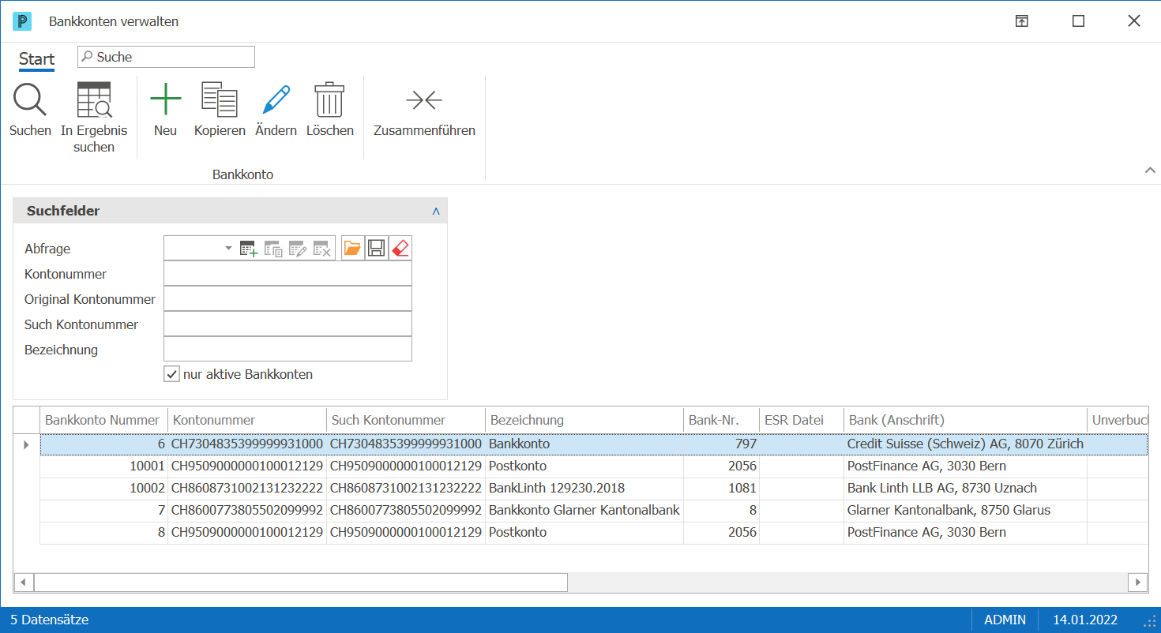Screen dimensions: 1161x633
Task: Click the Kopieren icon
Action: [220, 100]
